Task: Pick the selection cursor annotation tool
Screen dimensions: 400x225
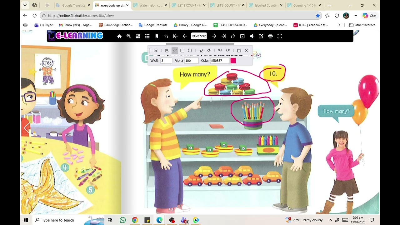Action: tap(156, 51)
